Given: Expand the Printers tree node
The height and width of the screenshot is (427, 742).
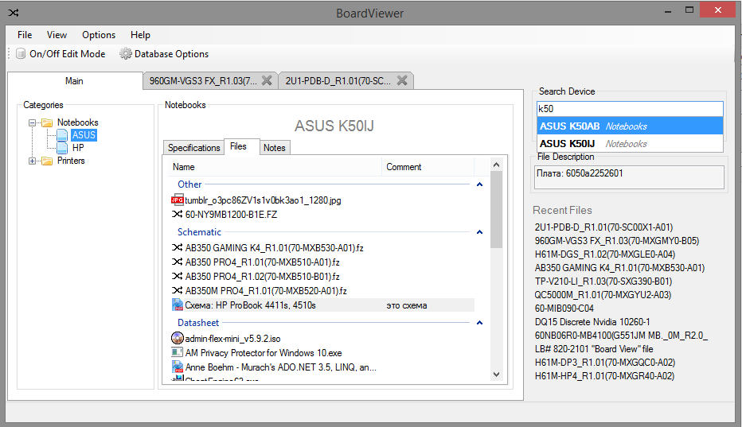Looking at the screenshot, I should pyautogui.click(x=33, y=161).
